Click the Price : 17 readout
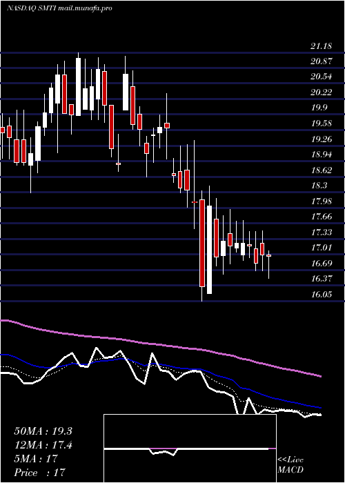The width and height of the screenshot is (345, 483). (x=40, y=473)
